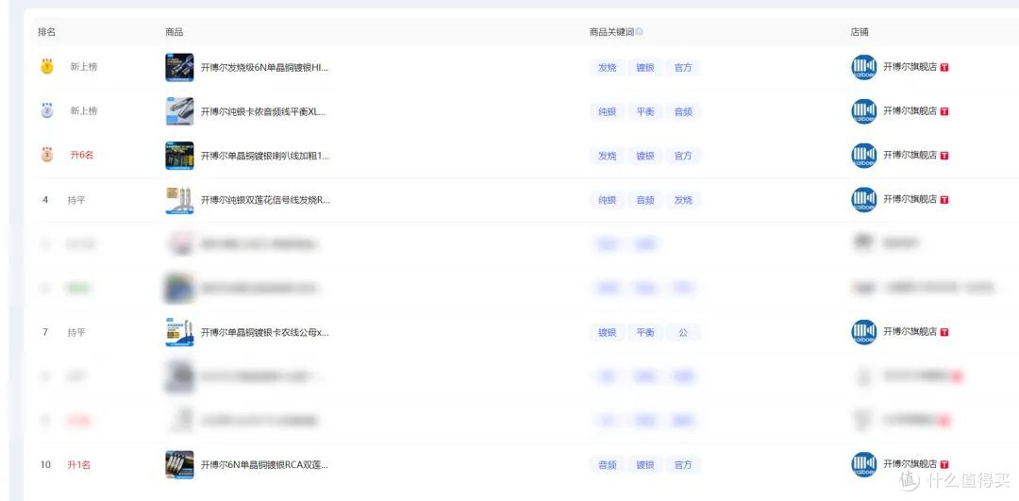Open 开博尔旗舰店 shop name in silver medal row
Image resolution: width=1019 pixels, height=501 pixels.
point(910,110)
